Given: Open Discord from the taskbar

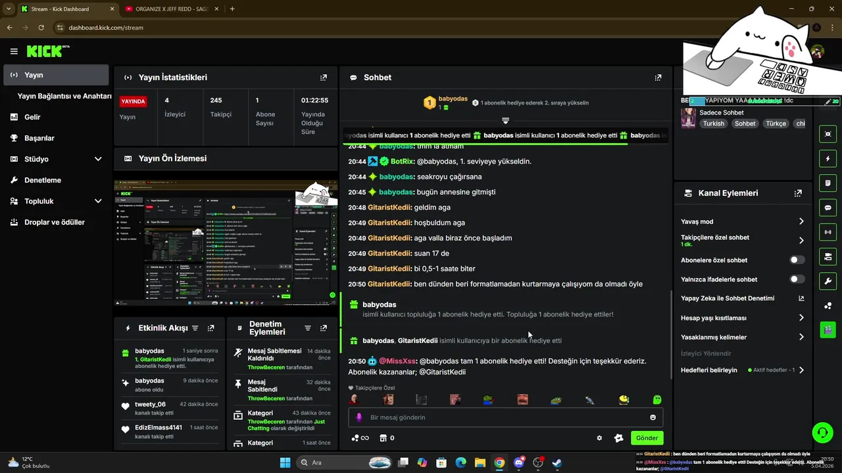Looking at the screenshot, I should [x=518, y=462].
